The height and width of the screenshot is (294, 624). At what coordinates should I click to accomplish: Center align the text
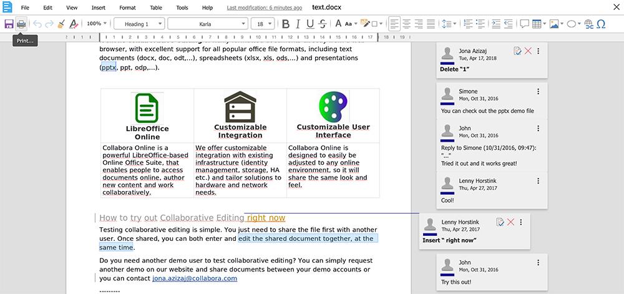(x=406, y=24)
